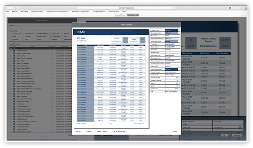Click the Header Color swatch

(172, 30)
